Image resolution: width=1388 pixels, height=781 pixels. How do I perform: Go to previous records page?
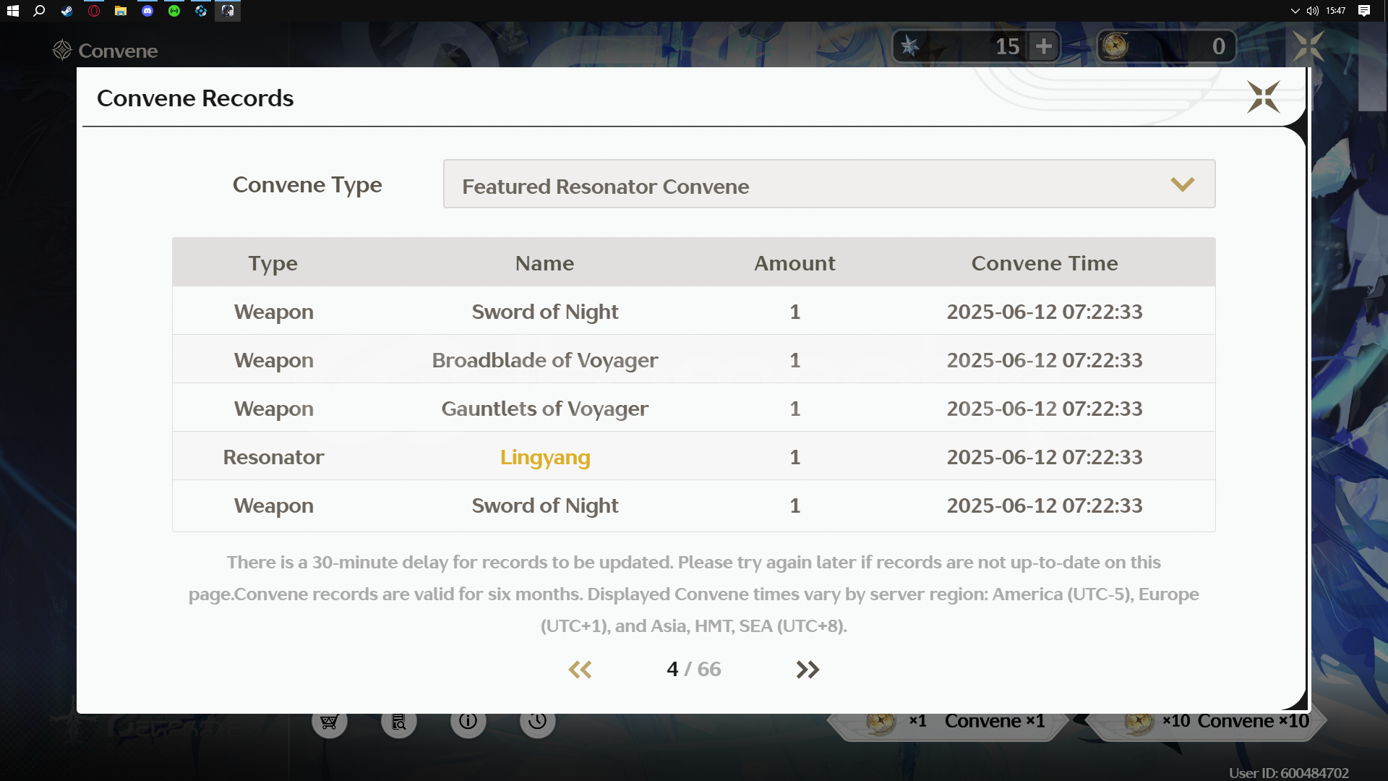coord(580,670)
